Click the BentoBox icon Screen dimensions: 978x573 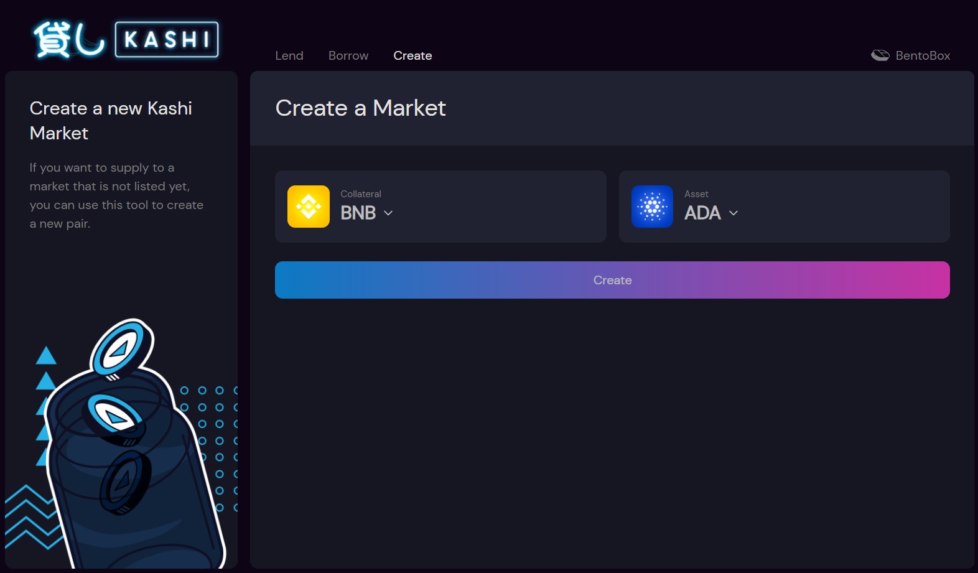coord(880,55)
